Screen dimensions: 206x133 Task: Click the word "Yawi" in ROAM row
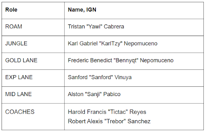[x=94, y=26]
